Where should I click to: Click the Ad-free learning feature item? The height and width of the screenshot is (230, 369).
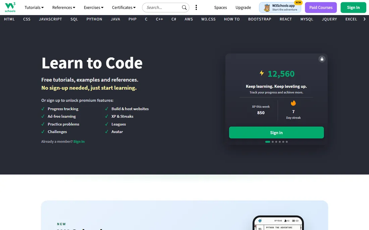(62, 116)
